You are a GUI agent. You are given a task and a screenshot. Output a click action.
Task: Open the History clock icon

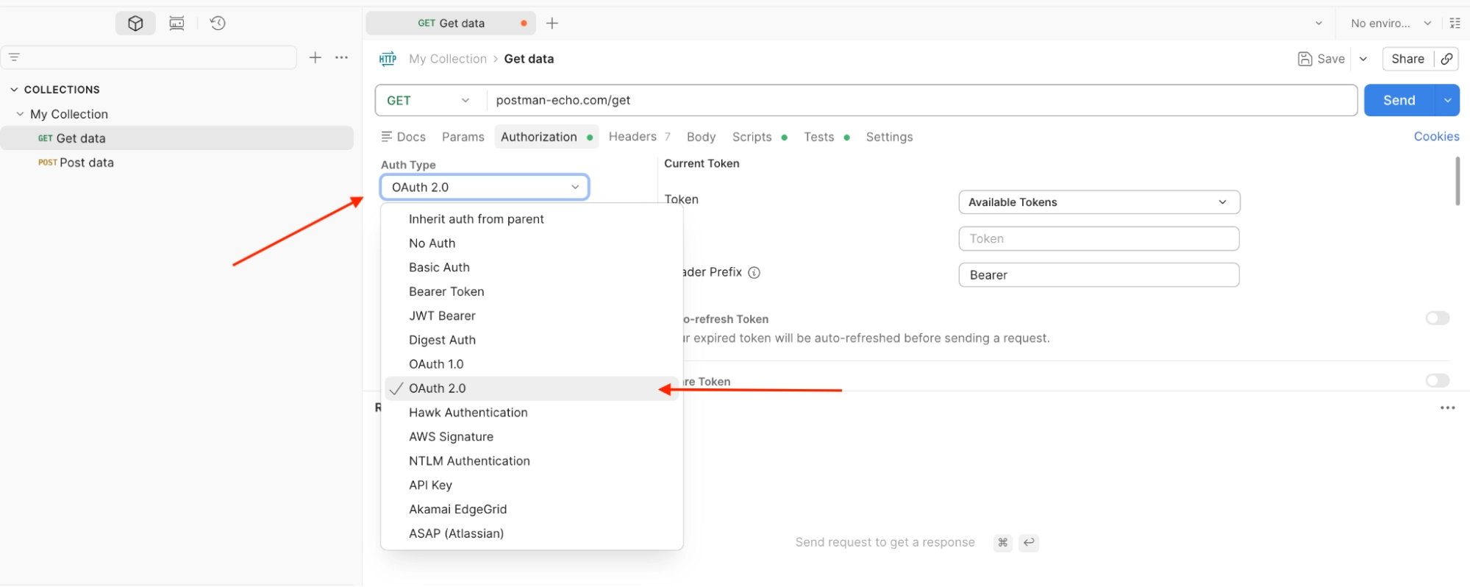pyautogui.click(x=218, y=24)
